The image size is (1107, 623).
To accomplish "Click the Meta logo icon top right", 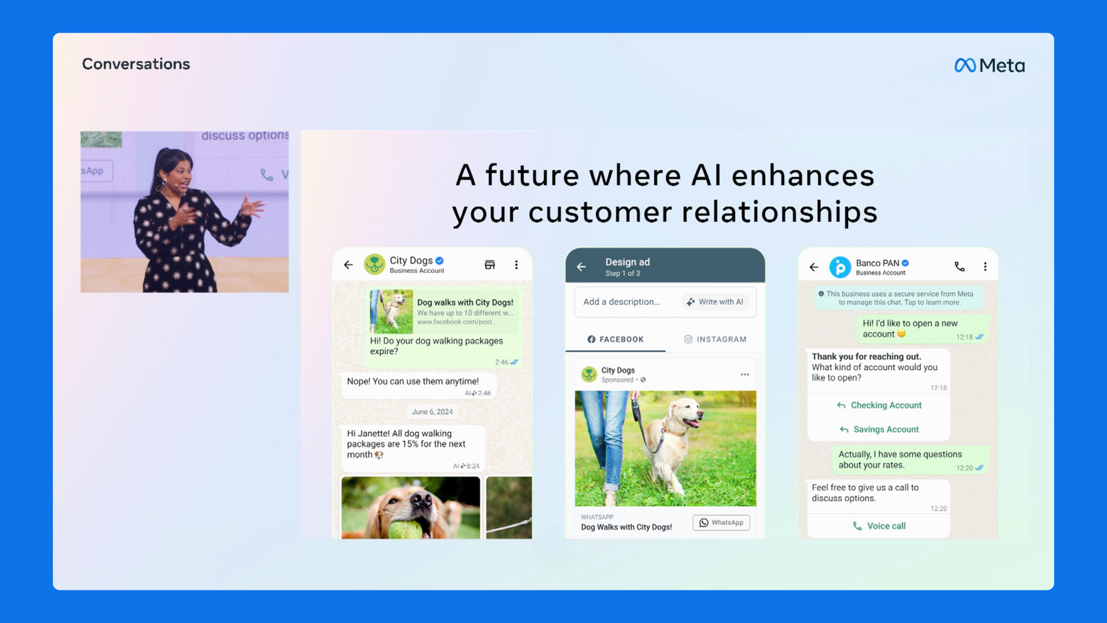I will [959, 65].
